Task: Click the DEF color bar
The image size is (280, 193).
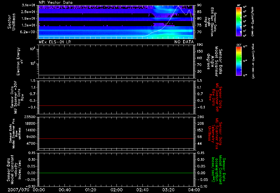Action: 239,61
